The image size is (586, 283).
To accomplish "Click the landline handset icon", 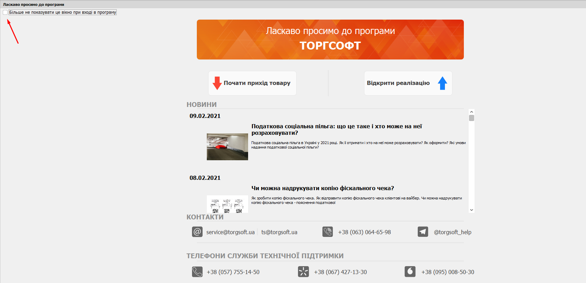I will (197, 272).
